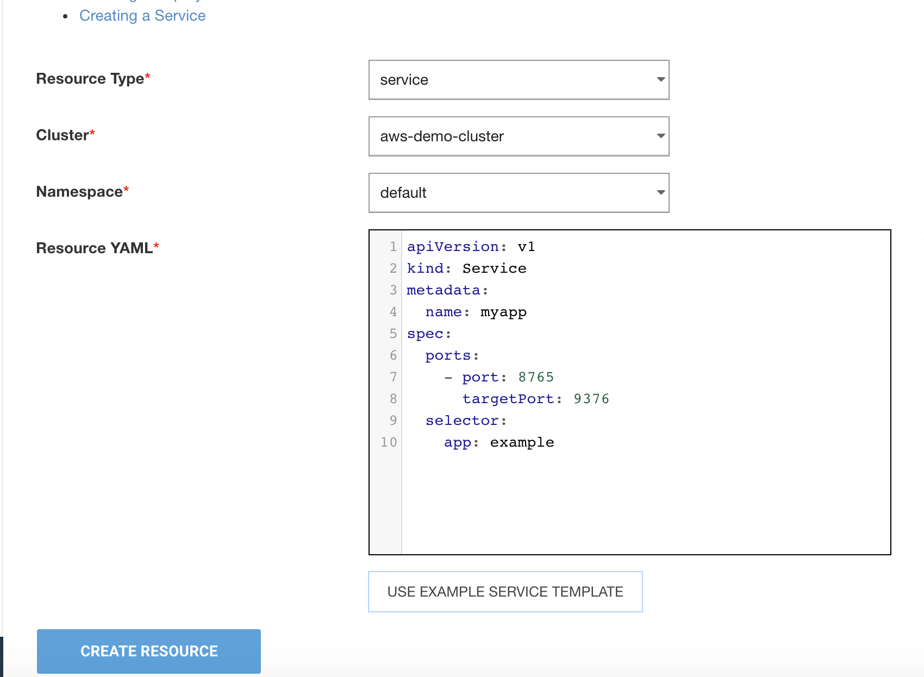The height and width of the screenshot is (677, 924).
Task: Click the ports: line in editor
Action: pos(452,355)
